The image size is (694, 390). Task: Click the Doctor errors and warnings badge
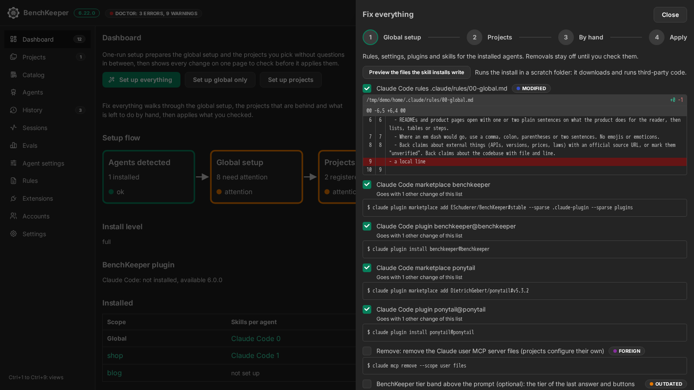coord(154,13)
